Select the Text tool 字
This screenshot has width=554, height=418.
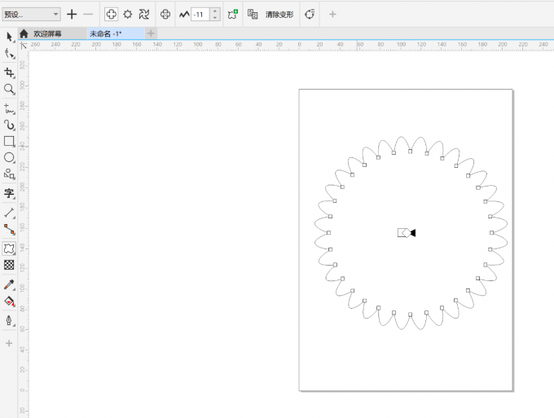pyautogui.click(x=9, y=193)
